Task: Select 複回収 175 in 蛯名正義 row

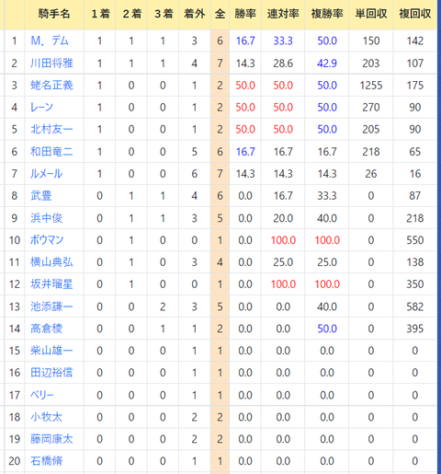Action: [415, 86]
